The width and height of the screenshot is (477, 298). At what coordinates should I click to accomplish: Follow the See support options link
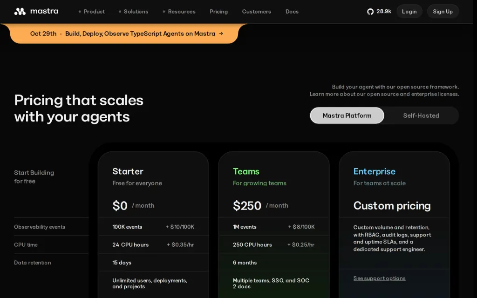coord(379,278)
